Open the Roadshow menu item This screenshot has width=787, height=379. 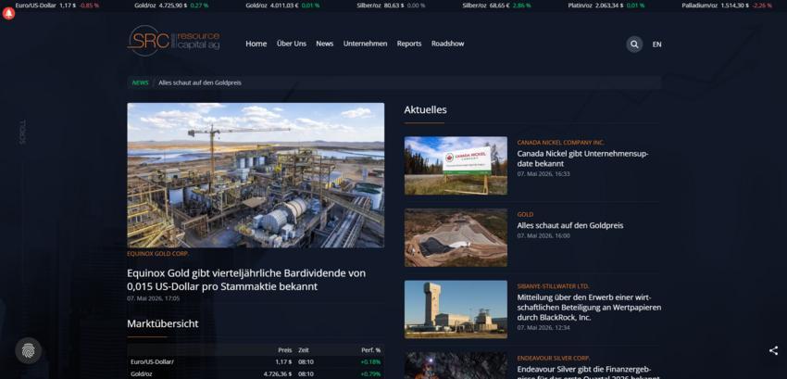pyautogui.click(x=448, y=44)
